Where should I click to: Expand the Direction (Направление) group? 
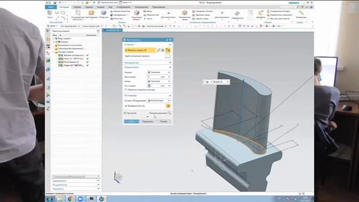[x=170, y=62]
